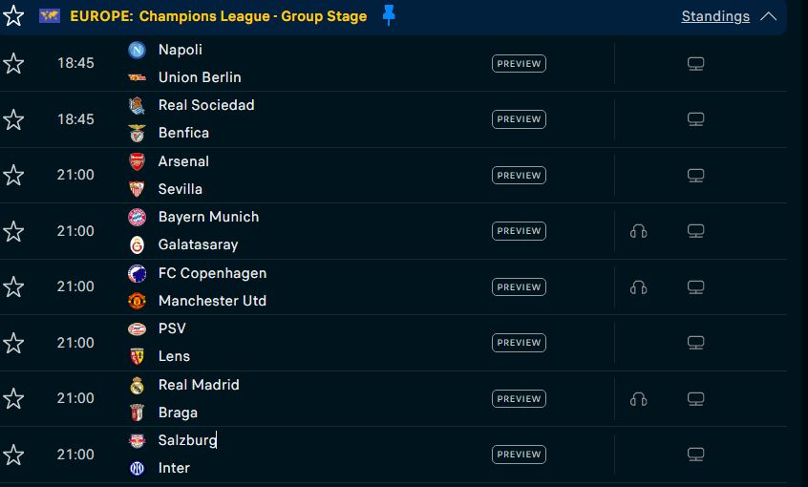Open the Standings link
Viewport: 808px width, 487px height.
click(715, 16)
